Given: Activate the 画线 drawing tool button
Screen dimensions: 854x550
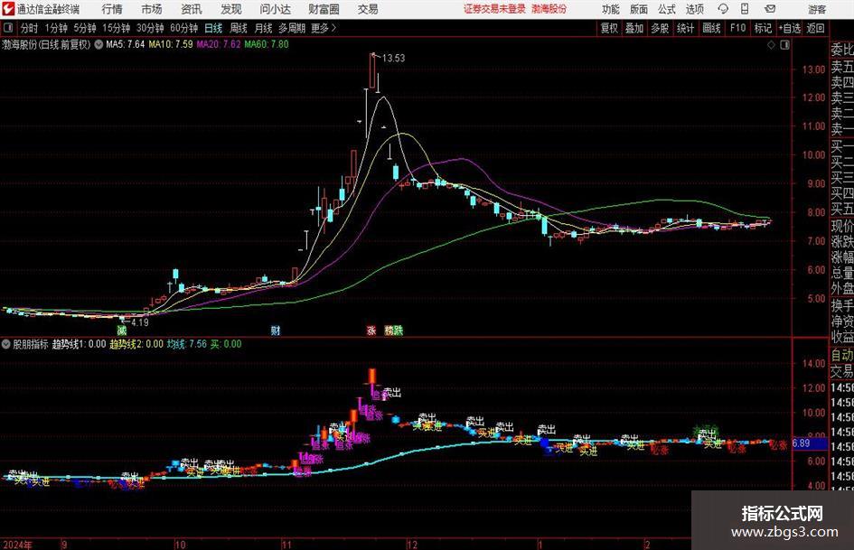Looking at the screenshot, I should 711,28.
